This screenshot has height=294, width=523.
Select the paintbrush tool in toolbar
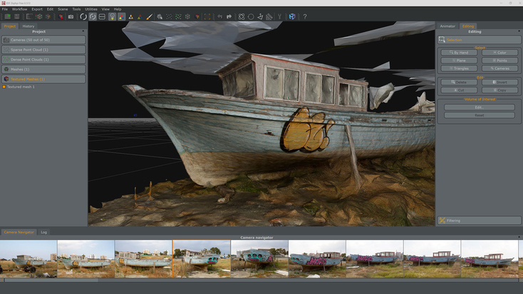tap(150, 16)
